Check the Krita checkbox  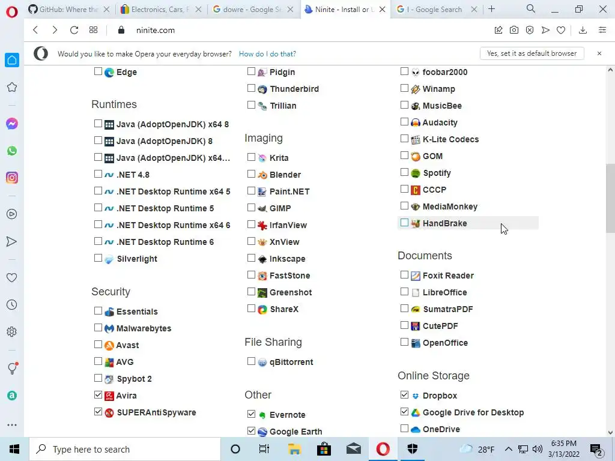coord(252,157)
